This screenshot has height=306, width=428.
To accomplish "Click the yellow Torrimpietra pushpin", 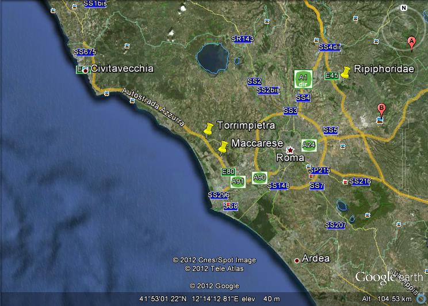I will pyautogui.click(x=208, y=129).
